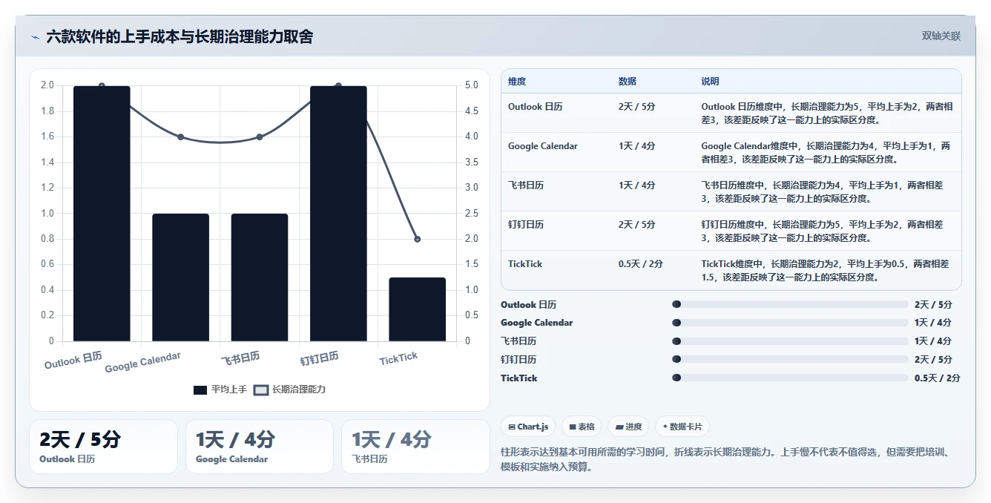Toggle the 平均上手 legend entry
The image size is (991, 503).
(x=220, y=389)
